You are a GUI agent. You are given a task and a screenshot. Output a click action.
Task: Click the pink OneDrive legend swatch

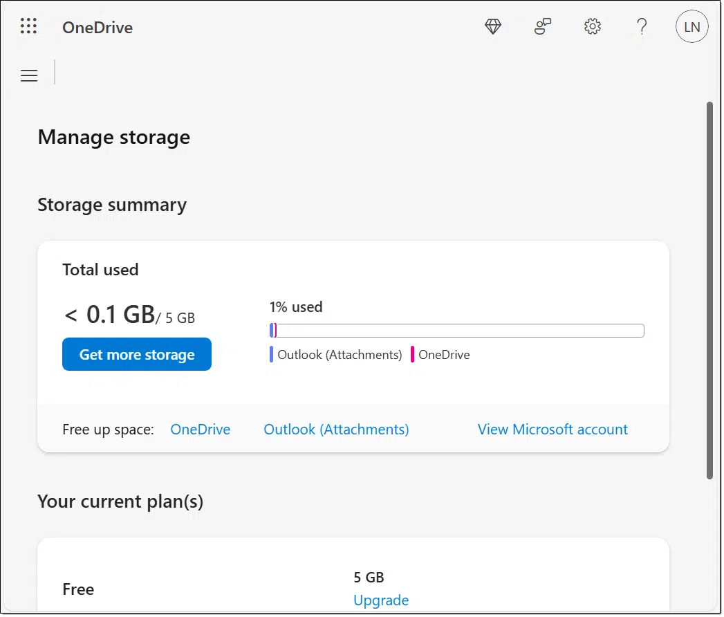(x=413, y=355)
